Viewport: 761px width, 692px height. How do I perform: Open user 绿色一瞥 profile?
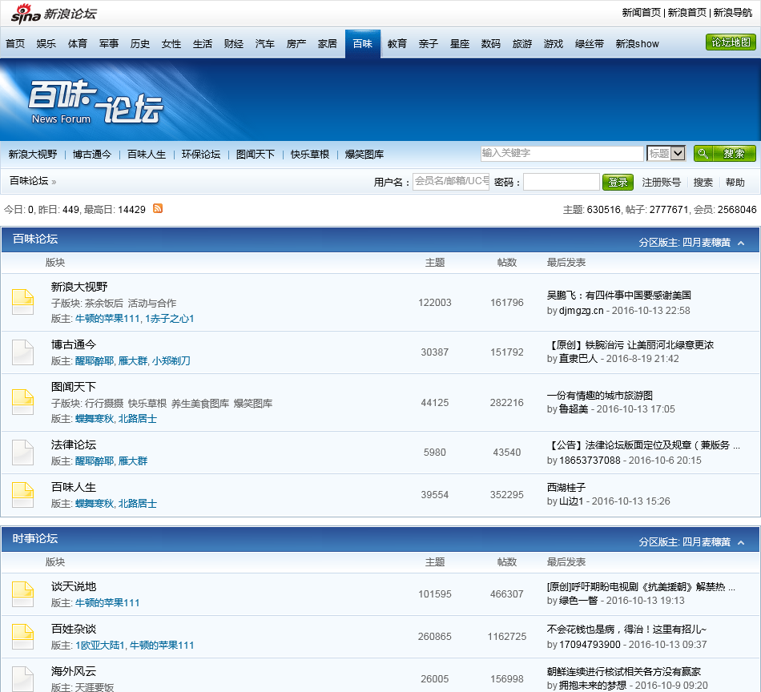tap(578, 600)
